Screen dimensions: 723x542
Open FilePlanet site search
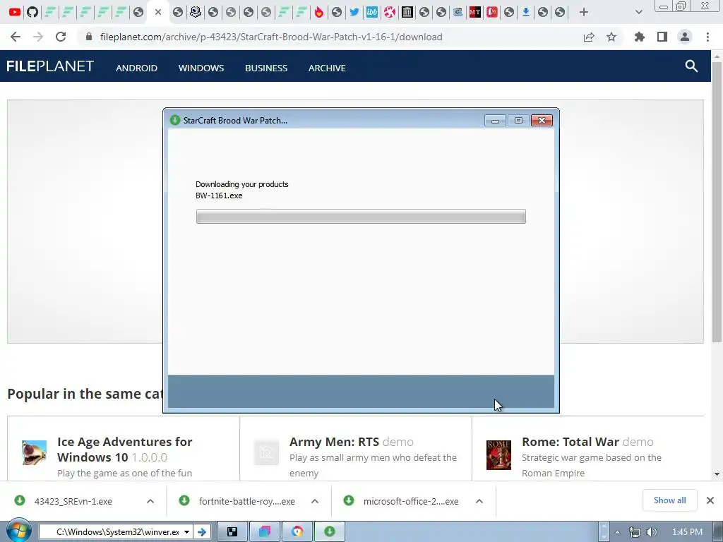point(691,66)
